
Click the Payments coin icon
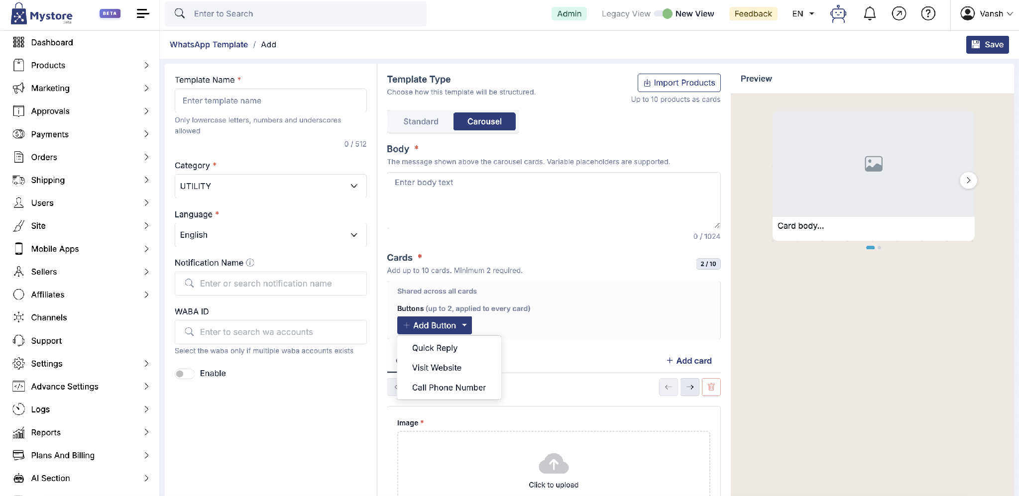[x=18, y=134]
